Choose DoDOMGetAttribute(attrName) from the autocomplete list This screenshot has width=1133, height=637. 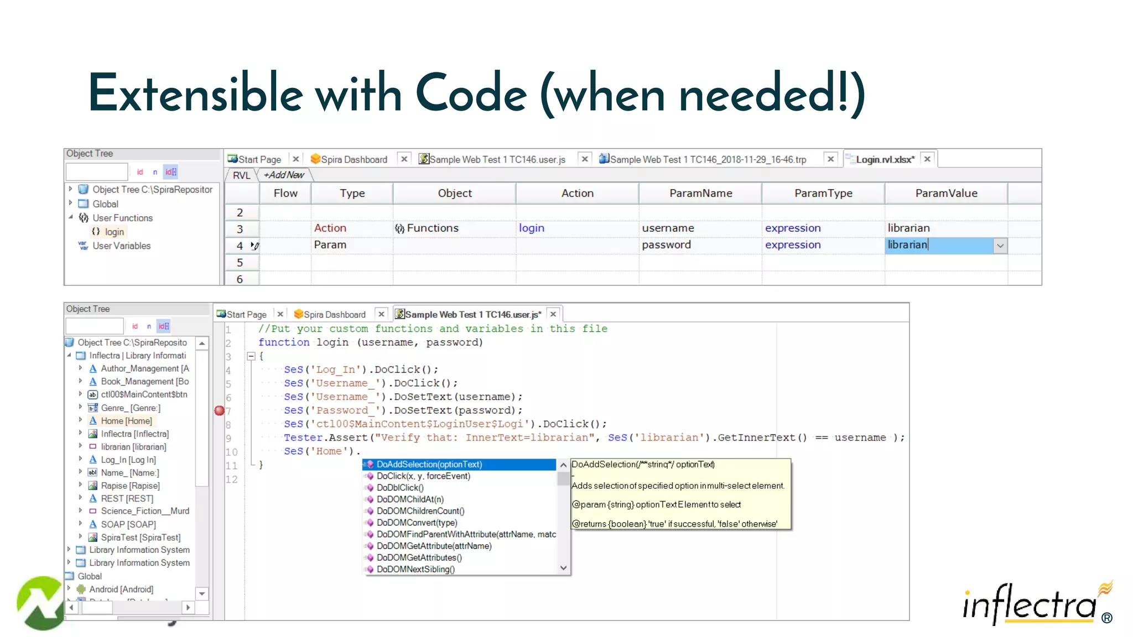[459, 546]
